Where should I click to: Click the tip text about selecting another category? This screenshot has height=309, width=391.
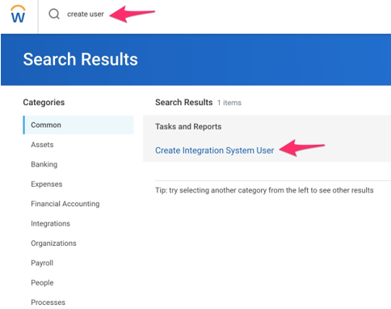264,190
